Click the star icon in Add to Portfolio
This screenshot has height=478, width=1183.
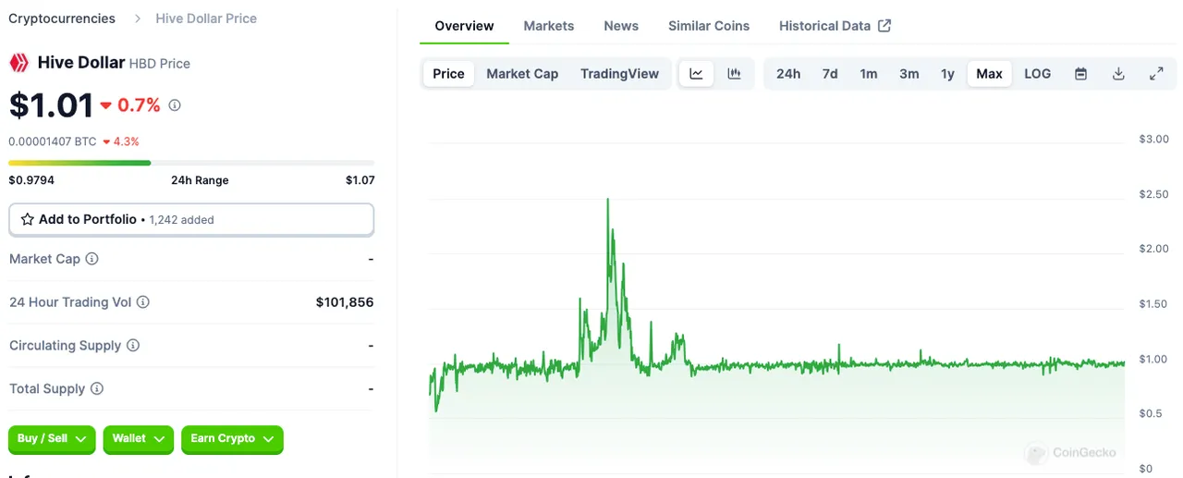click(x=28, y=219)
